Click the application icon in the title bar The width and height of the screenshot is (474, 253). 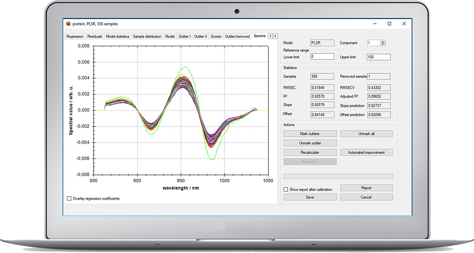click(x=68, y=24)
